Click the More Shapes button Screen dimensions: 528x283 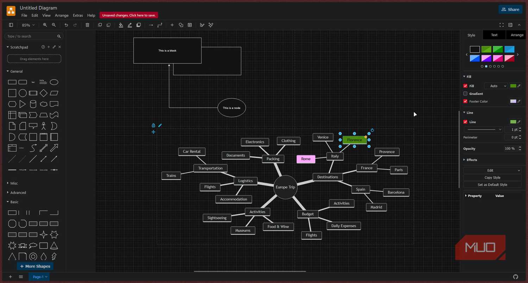[35, 266]
